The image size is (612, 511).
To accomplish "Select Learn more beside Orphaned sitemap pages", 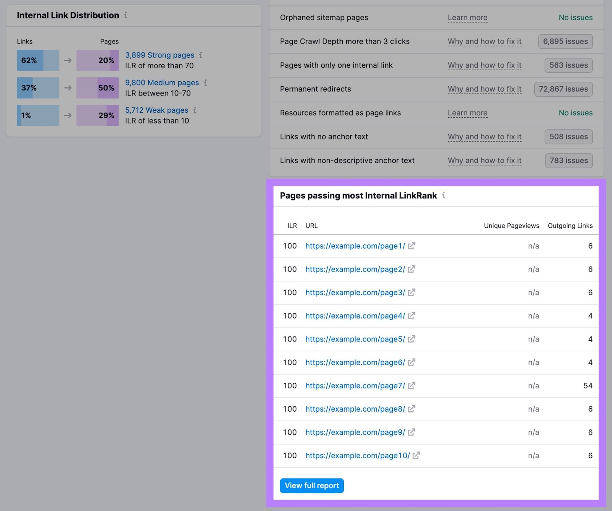I will (x=467, y=18).
